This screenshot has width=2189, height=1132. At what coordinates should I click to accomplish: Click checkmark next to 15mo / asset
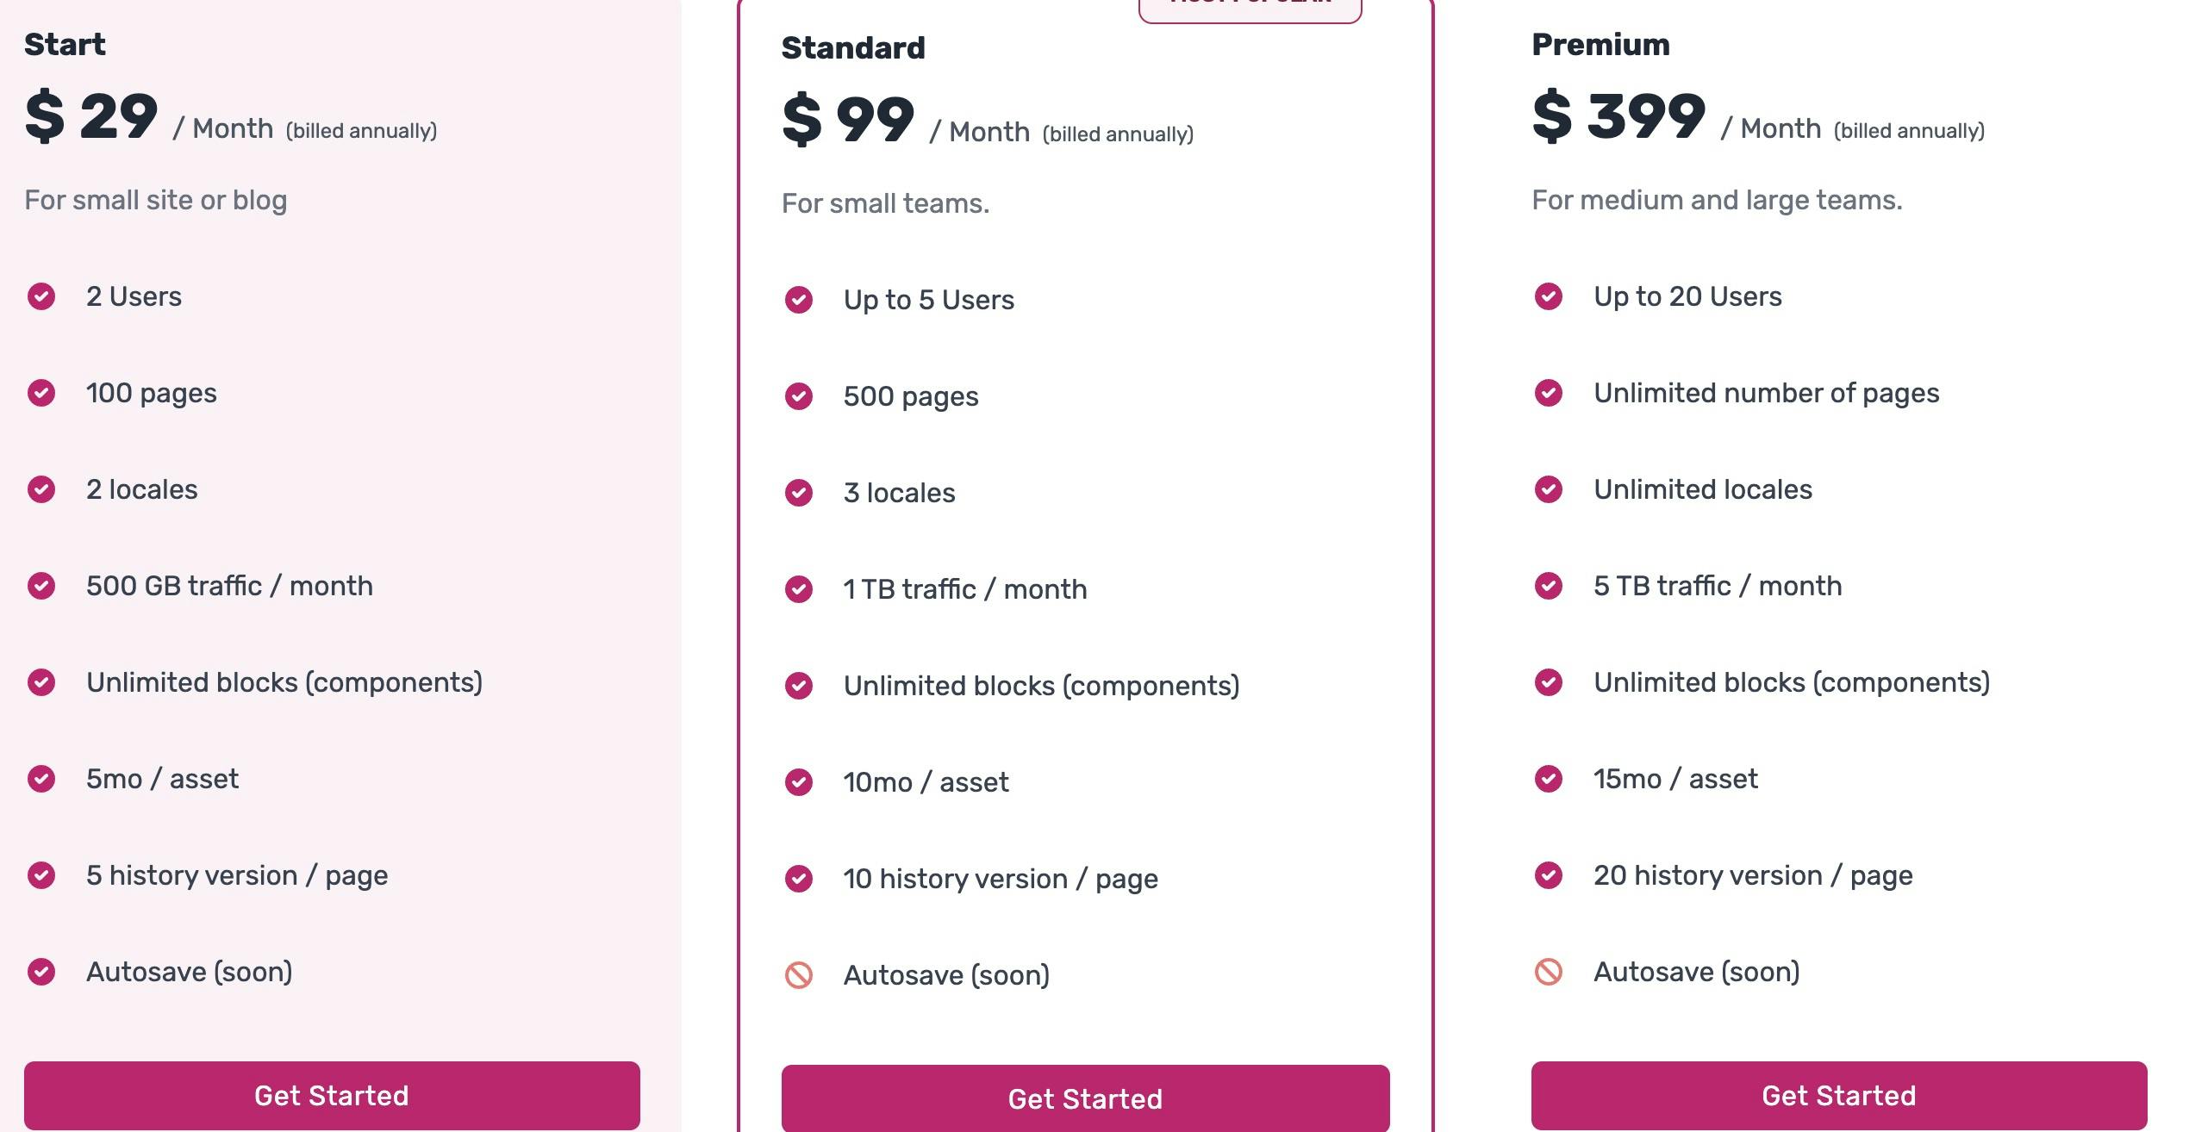pos(1549,779)
